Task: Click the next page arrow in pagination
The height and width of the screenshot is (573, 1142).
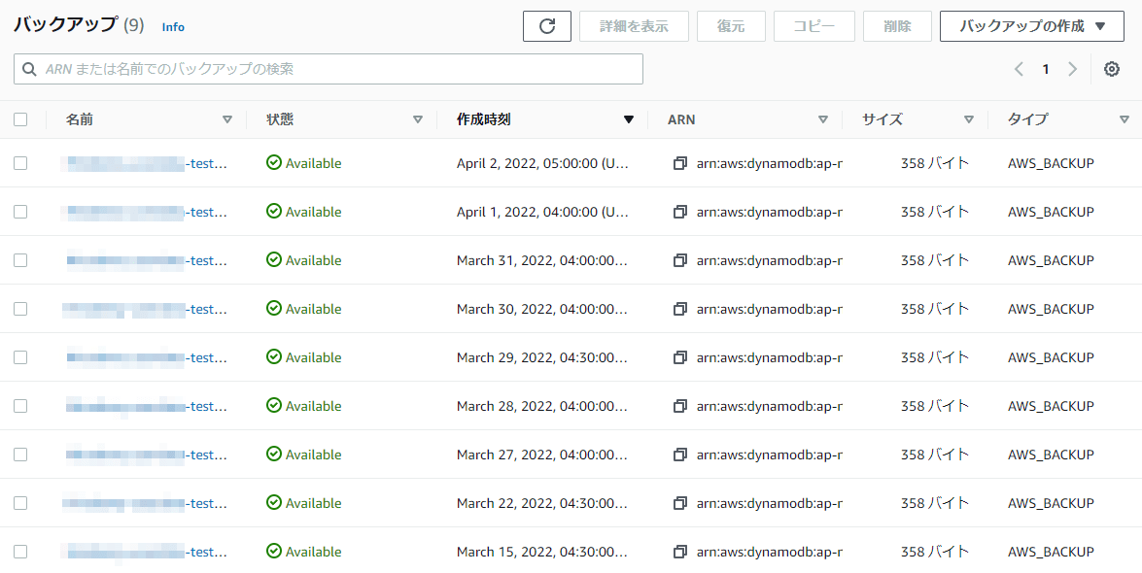Action: (x=1072, y=69)
